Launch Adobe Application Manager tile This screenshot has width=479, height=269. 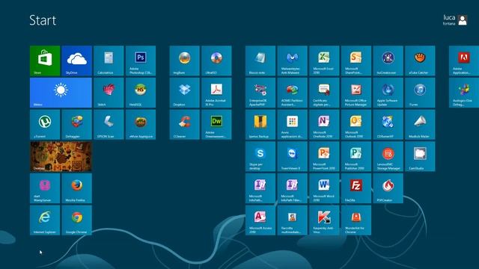pyautogui.click(x=464, y=61)
